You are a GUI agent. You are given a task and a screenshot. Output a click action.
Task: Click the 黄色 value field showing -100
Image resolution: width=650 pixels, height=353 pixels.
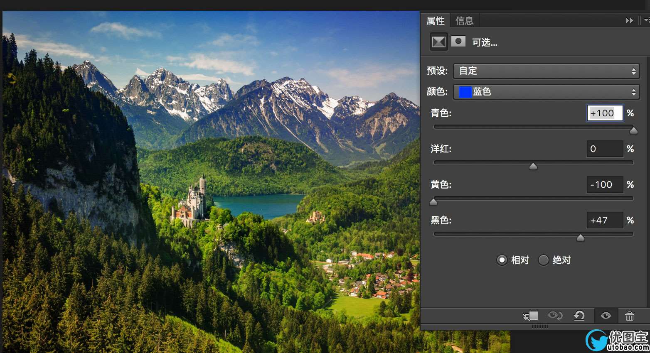605,184
